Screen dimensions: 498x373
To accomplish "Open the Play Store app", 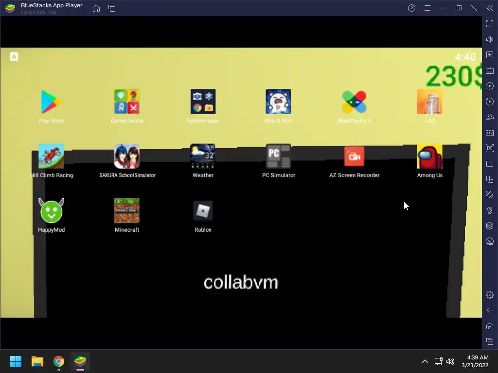I will point(51,102).
